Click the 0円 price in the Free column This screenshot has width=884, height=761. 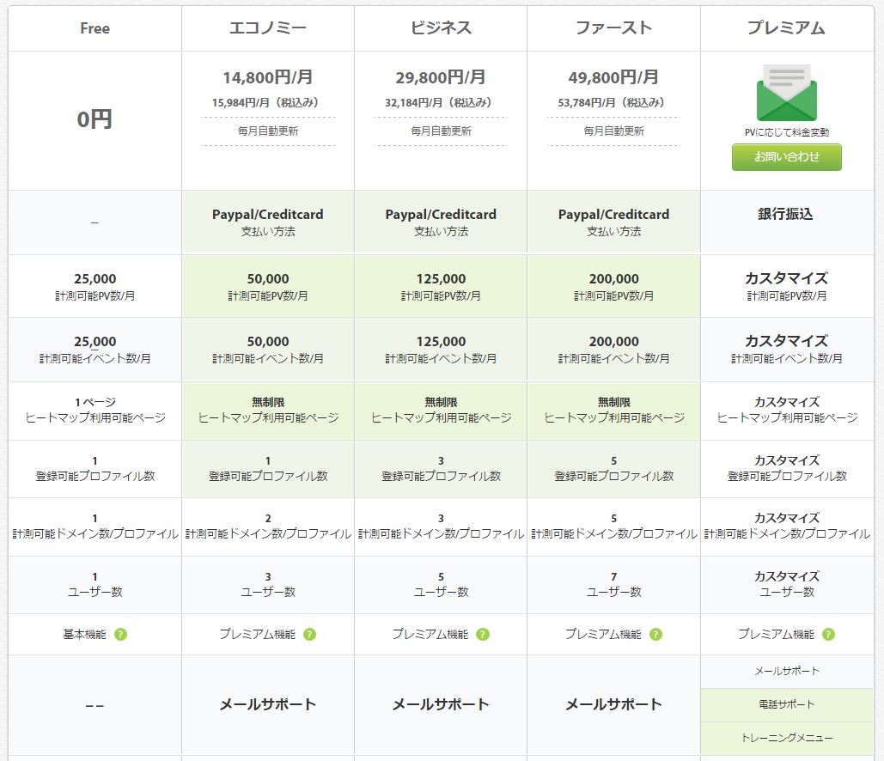tap(94, 119)
